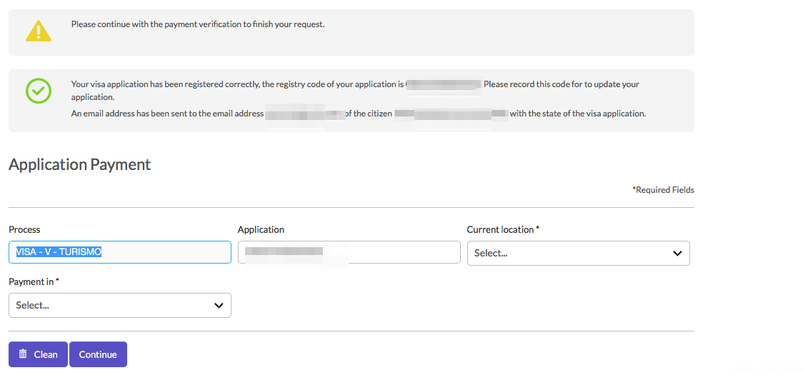Click the Application Payment heading

click(x=79, y=164)
